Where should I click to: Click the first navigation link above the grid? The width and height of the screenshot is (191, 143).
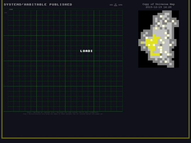[x=111, y=5]
